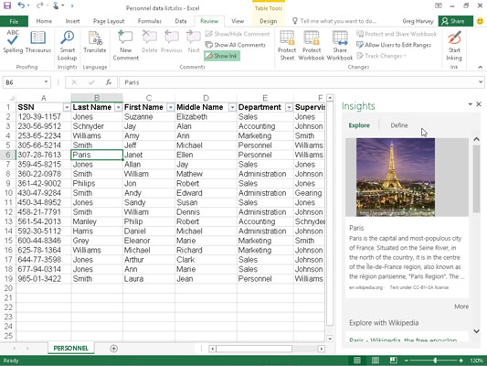Screen dimensions: 487x366
Task: Click the Protect Sheet icon
Action: (x=287, y=46)
